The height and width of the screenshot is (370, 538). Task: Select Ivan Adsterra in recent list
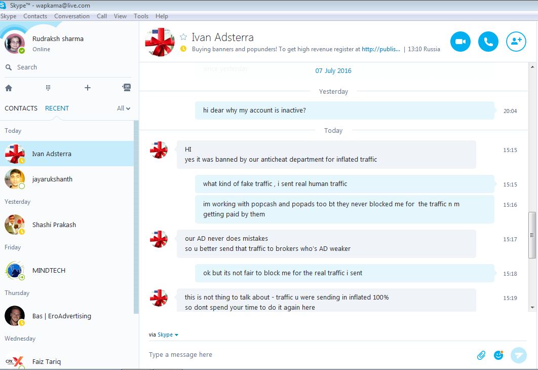pyautogui.click(x=67, y=154)
